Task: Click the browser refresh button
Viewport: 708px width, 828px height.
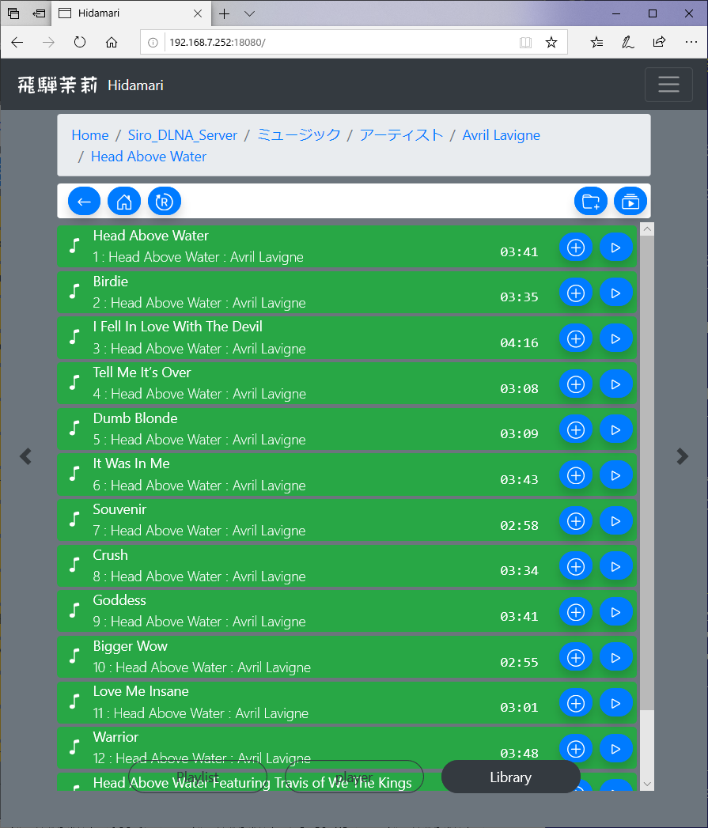Action: coord(80,42)
